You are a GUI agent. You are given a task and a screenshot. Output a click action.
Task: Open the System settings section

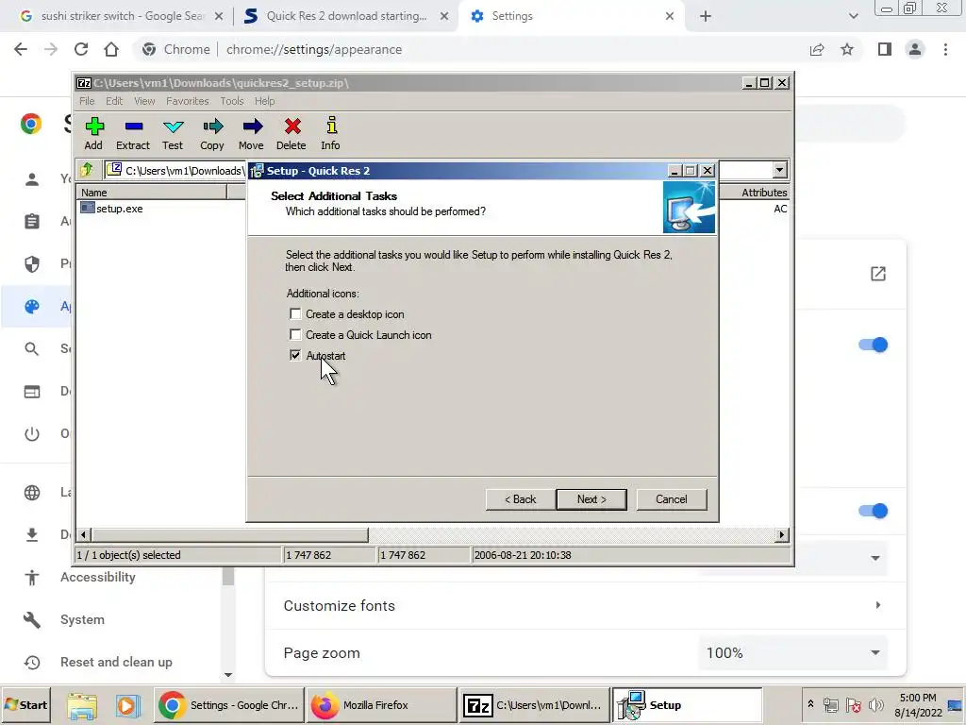tap(83, 619)
